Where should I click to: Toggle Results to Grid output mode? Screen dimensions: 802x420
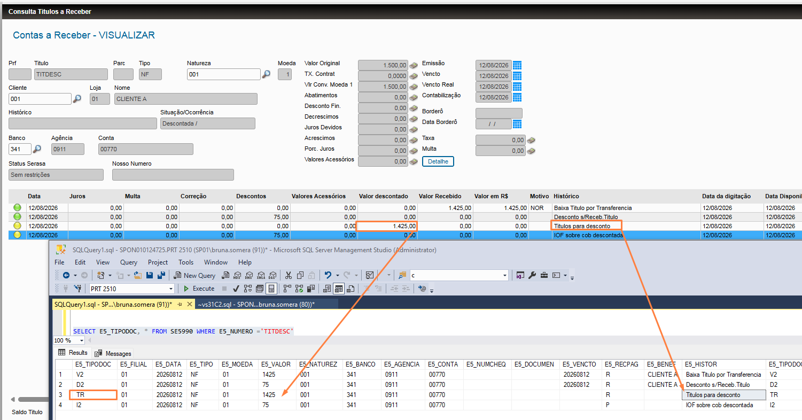pos(339,289)
